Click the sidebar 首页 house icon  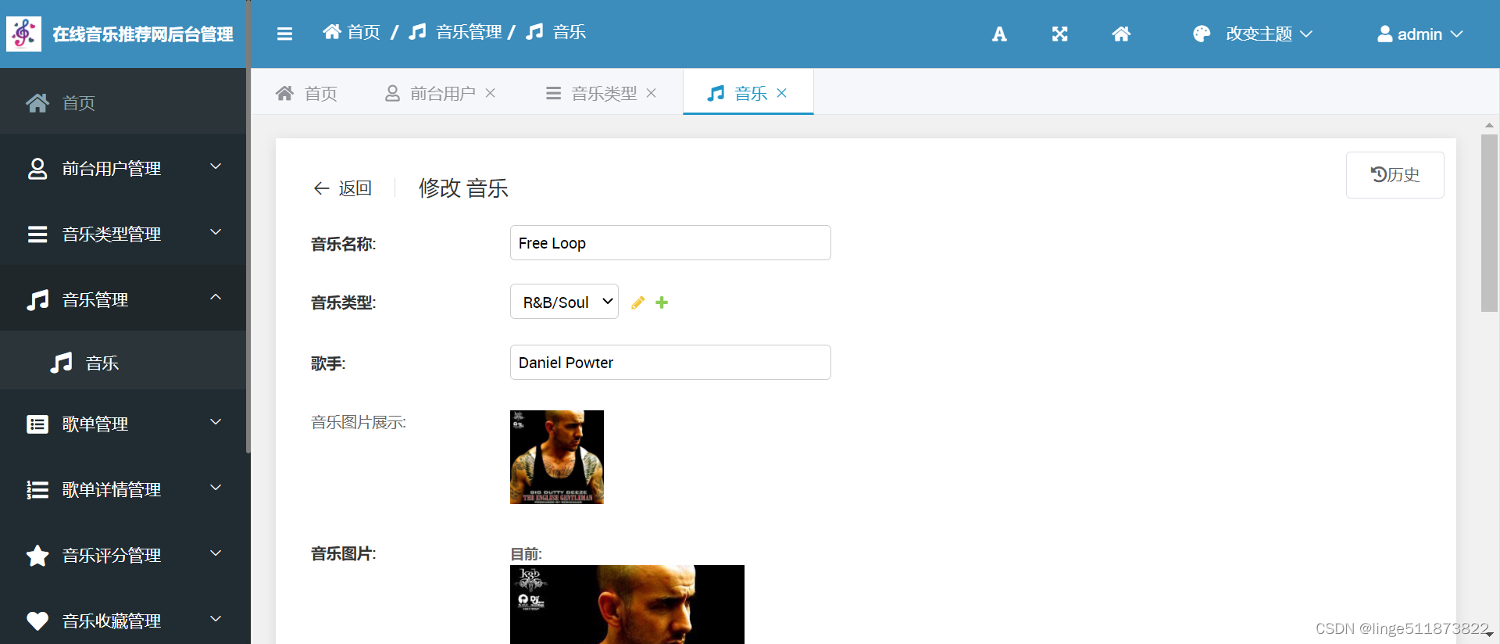click(x=37, y=102)
